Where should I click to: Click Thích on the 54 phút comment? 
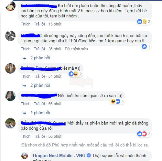pos(26,76)
